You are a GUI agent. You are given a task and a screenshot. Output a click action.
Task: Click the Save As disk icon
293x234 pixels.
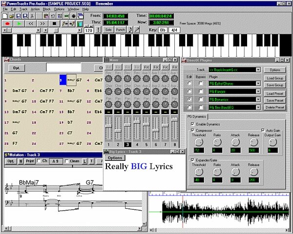tap(25, 16)
